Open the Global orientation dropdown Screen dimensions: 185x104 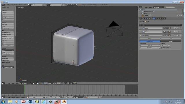(x=51, y=83)
